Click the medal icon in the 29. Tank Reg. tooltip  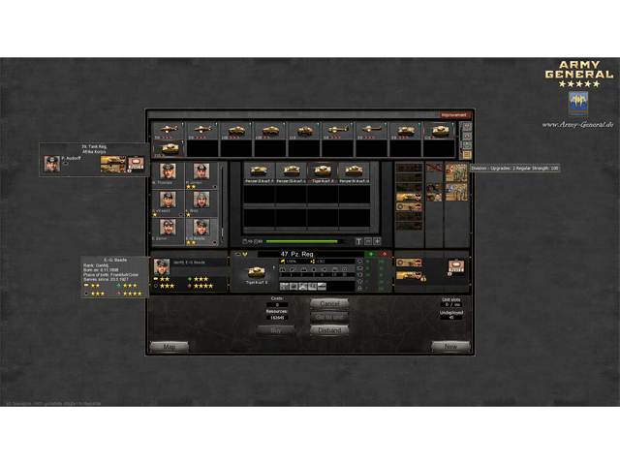click(136, 164)
